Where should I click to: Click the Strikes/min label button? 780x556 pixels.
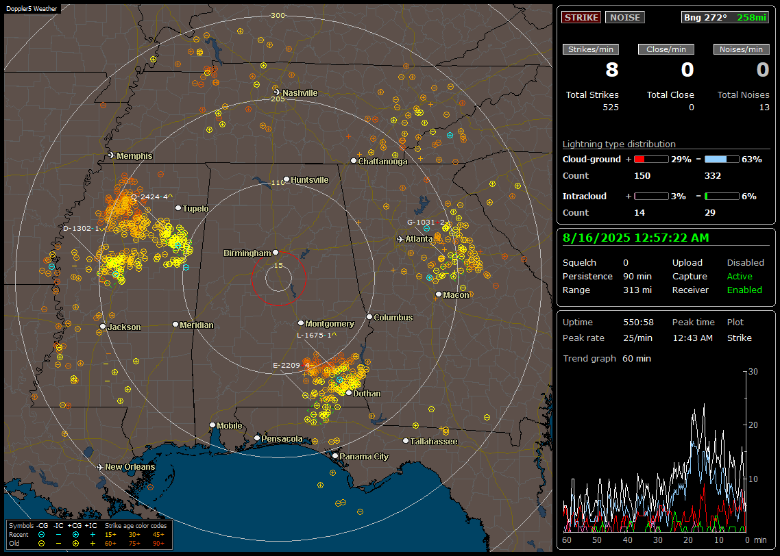pos(590,49)
